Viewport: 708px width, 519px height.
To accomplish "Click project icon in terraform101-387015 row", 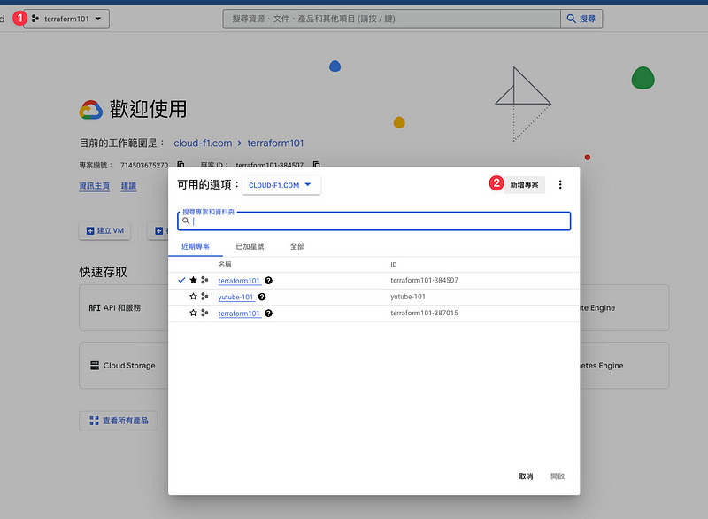I will click(204, 313).
